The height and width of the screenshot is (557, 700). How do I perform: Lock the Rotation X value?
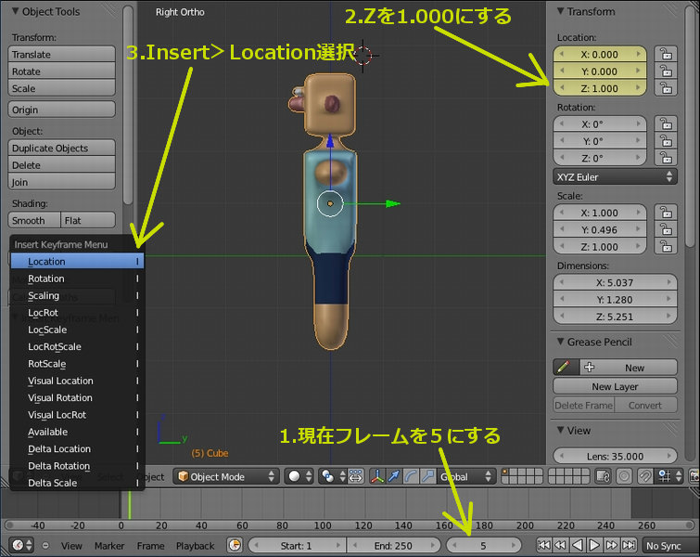tap(666, 123)
